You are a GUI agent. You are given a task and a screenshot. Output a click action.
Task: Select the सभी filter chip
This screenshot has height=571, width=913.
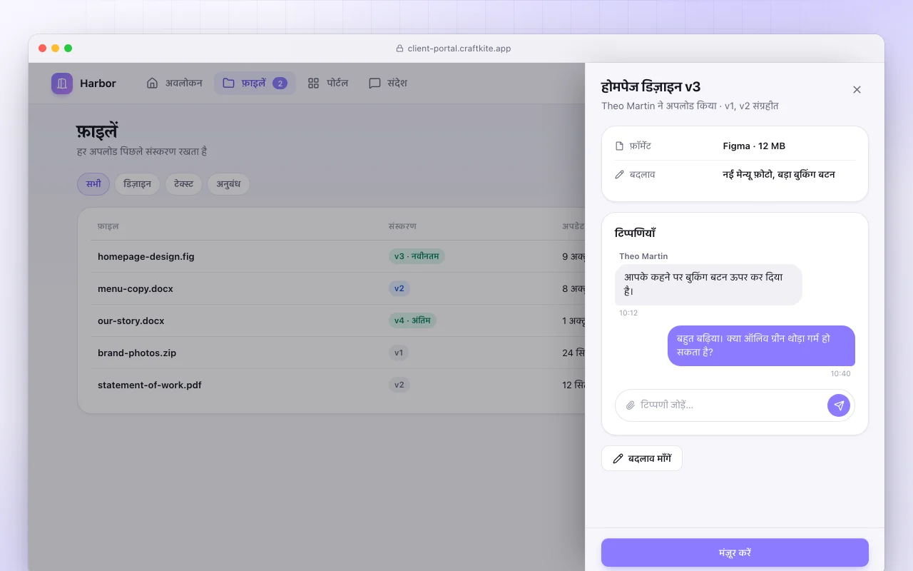click(x=93, y=184)
